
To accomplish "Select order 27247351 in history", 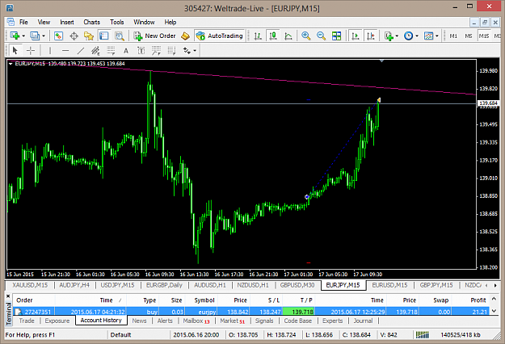I will point(251,312).
